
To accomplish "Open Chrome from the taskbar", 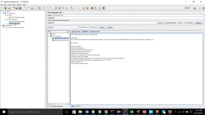I will coord(106,112).
